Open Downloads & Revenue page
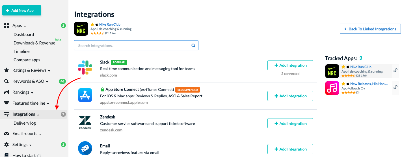The height and width of the screenshot is (157, 402). point(34,43)
